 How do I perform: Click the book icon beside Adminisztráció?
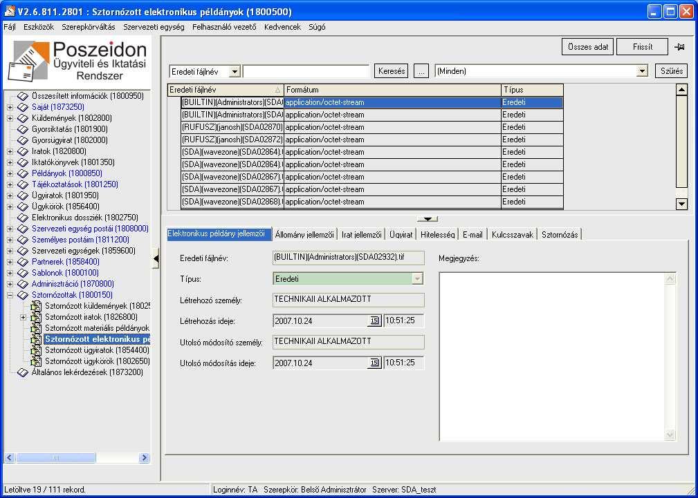pos(23,284)
